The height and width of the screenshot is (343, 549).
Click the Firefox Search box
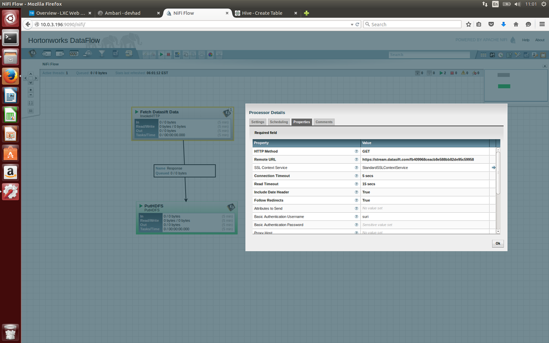[412, 24]
